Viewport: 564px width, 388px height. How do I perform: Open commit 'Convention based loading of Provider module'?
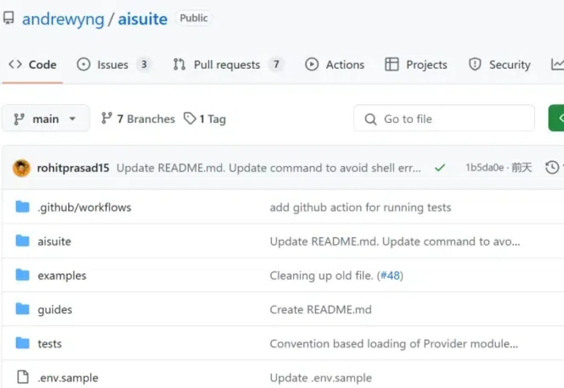(x=394, y=344)
